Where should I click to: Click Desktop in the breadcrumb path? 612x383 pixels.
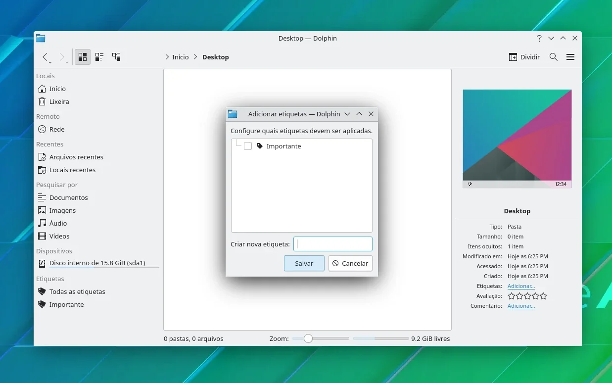216,57
